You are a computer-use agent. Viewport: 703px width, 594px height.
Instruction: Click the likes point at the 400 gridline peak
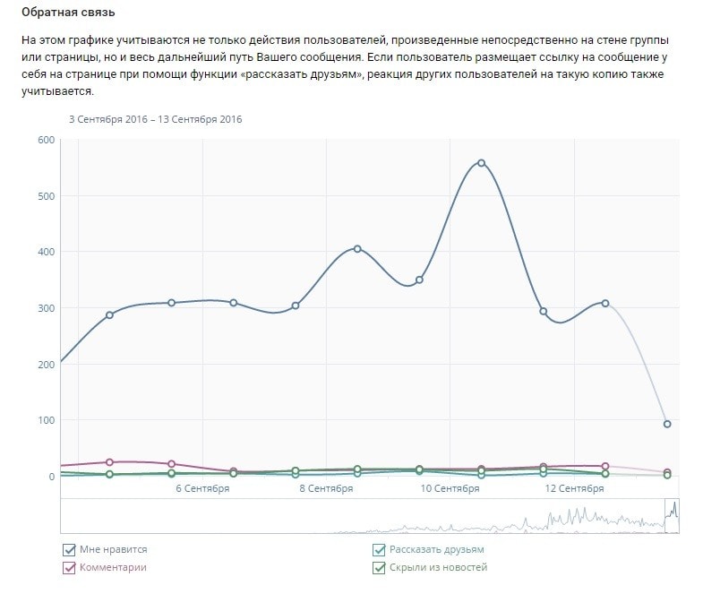(x=357, y=249)
